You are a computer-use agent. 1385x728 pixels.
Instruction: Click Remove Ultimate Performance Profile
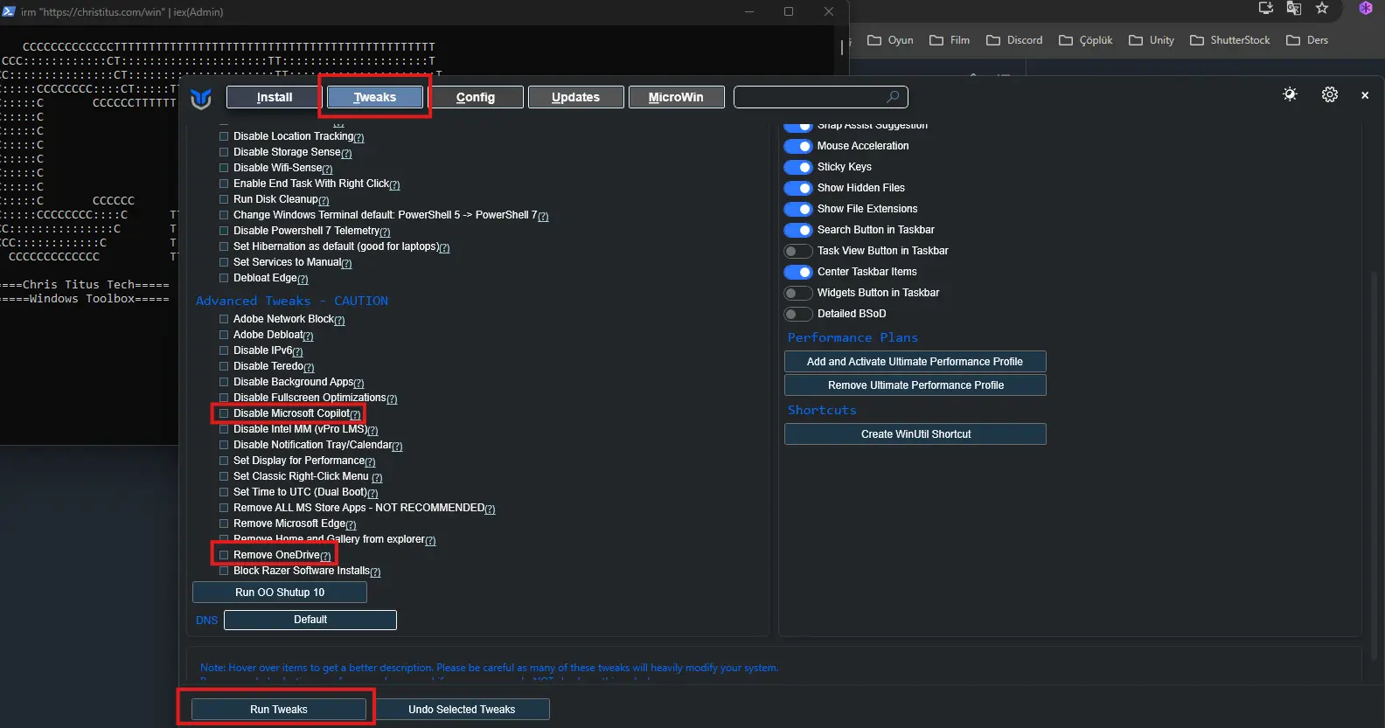coord(915,385)
